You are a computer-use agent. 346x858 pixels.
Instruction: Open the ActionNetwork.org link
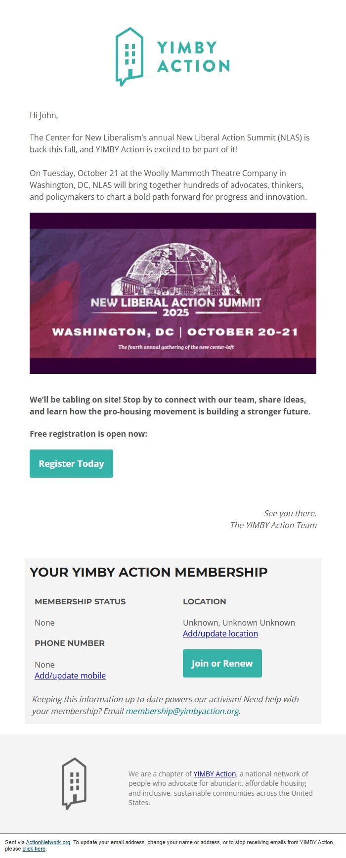click(48, 842)
